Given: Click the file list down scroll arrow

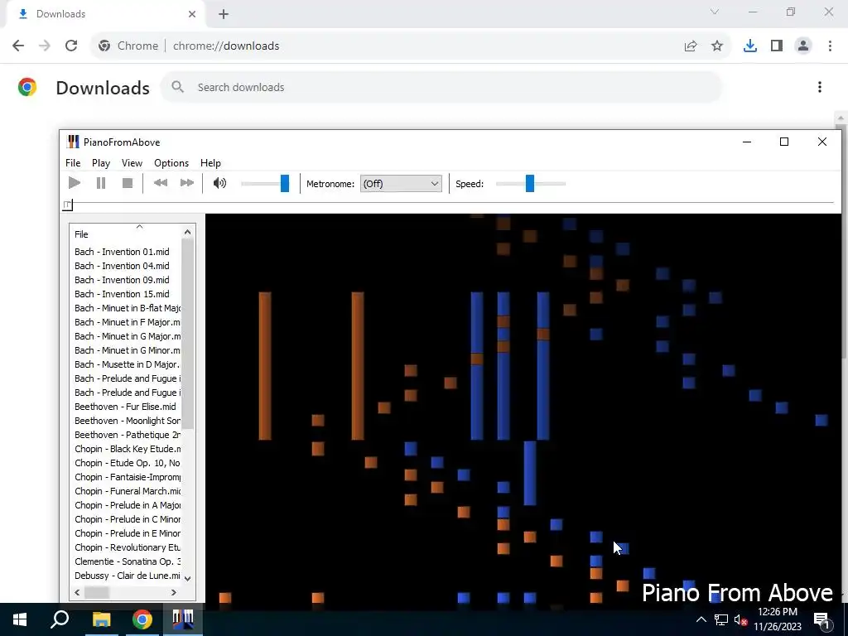Looking at the screenshot, I should 188,578.
